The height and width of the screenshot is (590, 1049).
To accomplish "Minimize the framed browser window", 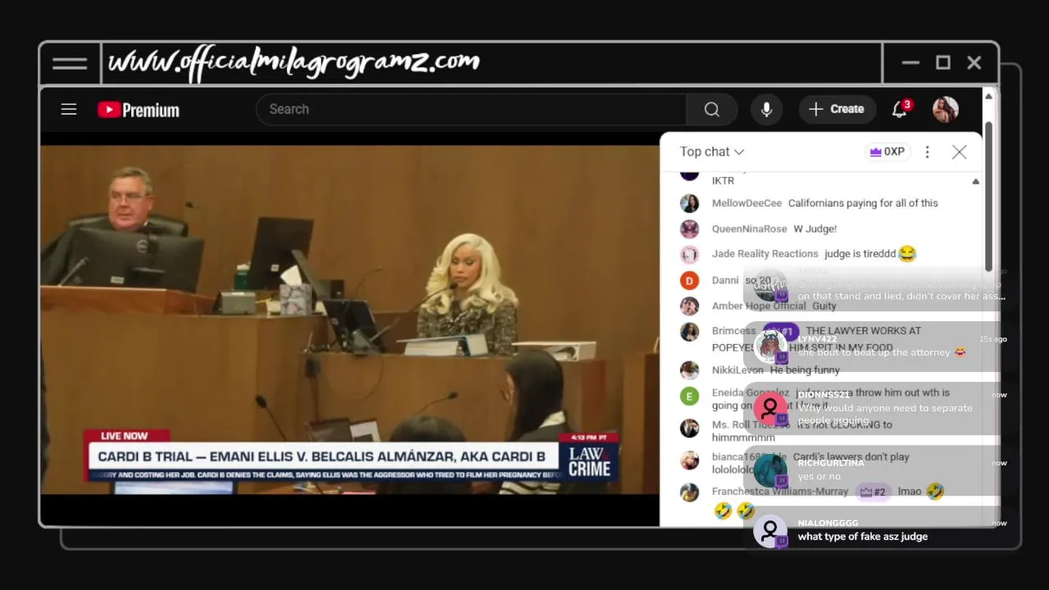I will click(x=910, y=63).
